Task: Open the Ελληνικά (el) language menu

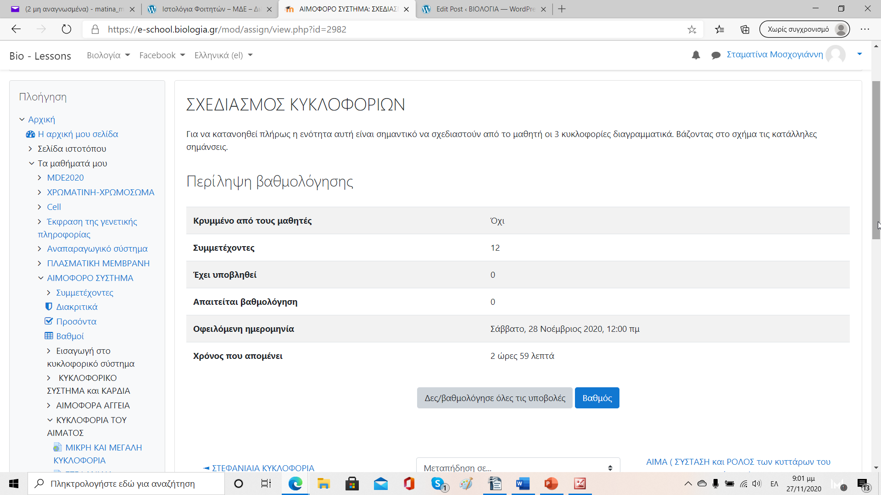Action: (223, 55)
